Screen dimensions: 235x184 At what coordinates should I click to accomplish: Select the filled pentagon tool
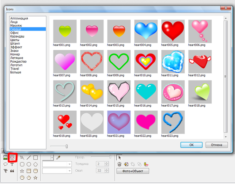click(29, 178)
